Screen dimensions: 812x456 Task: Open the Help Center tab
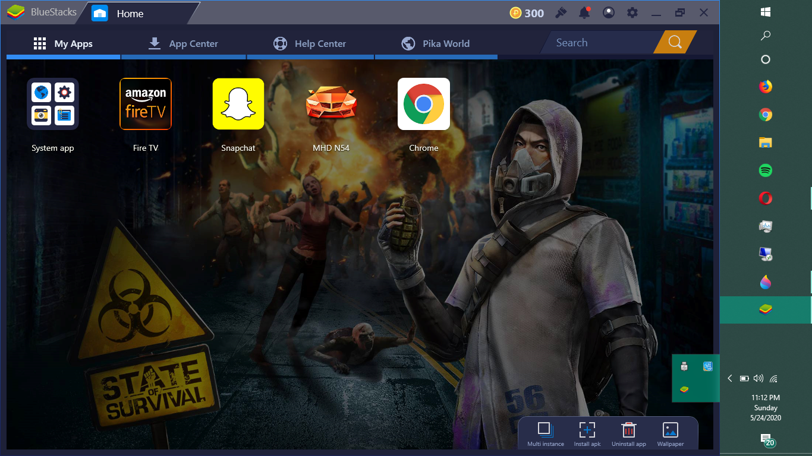(310, 43)
